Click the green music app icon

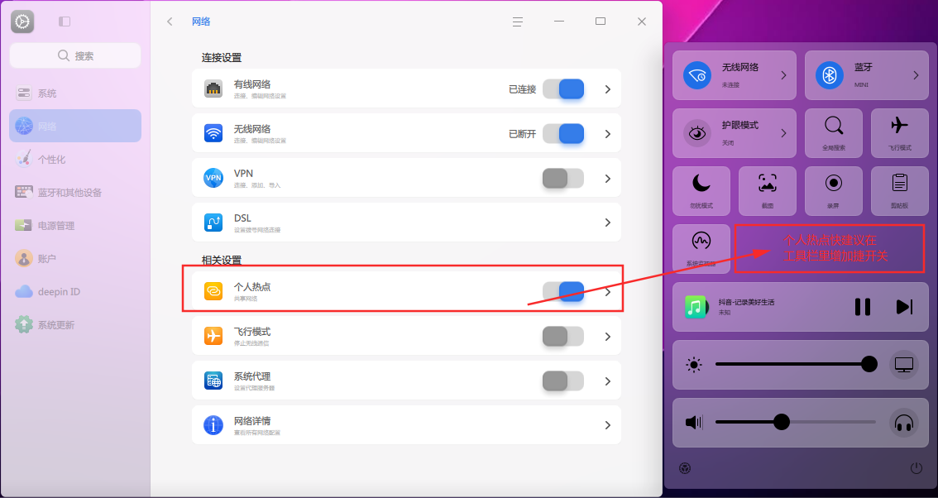coord(695,307)
